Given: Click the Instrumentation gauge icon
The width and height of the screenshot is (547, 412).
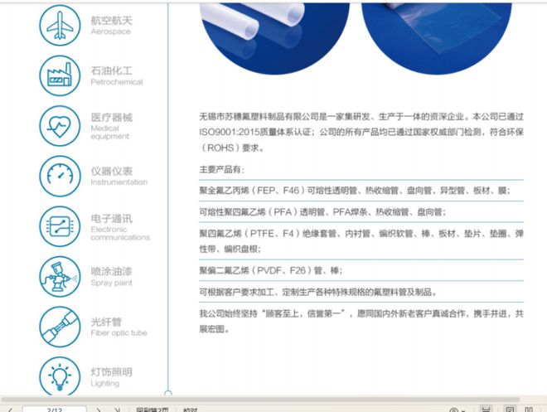Looking at the screenshot, I should (x=60, y=175).
